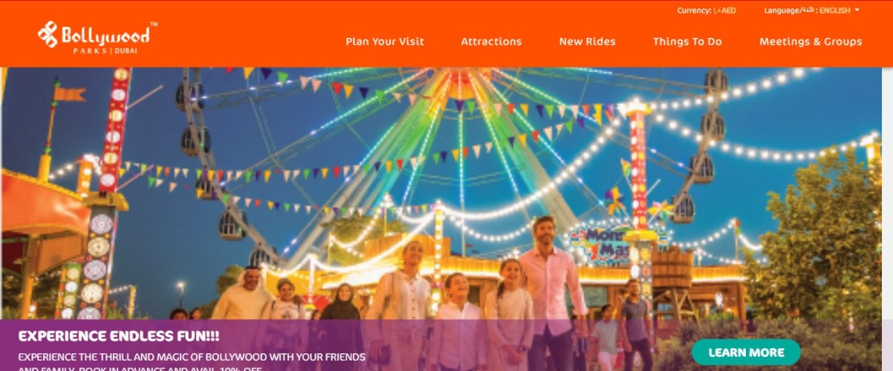Select the Things To Do menu
Image resolution: width=893 pixels, height=371 pixels.
(x=687, y=42)
